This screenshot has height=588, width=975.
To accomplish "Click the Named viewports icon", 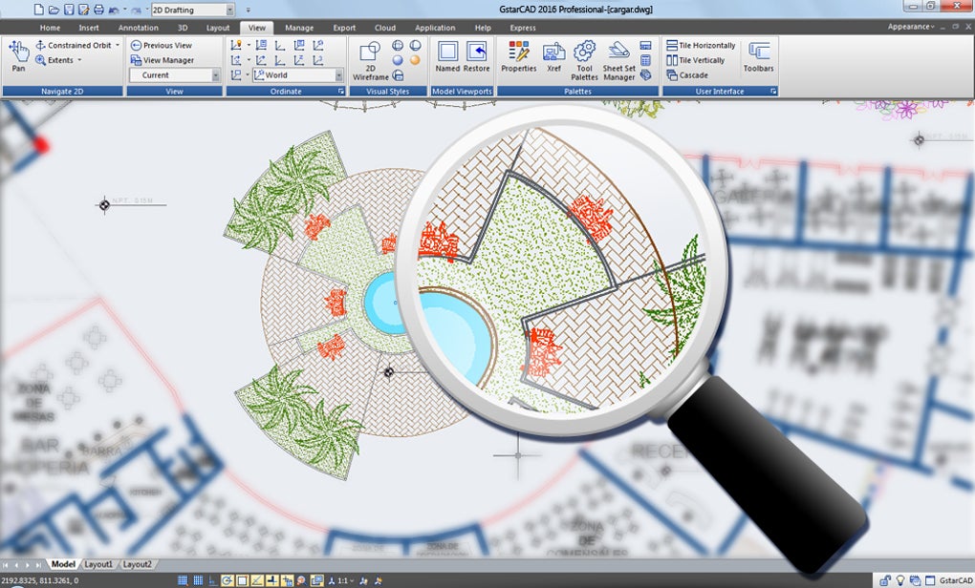I will coord(447,56).
